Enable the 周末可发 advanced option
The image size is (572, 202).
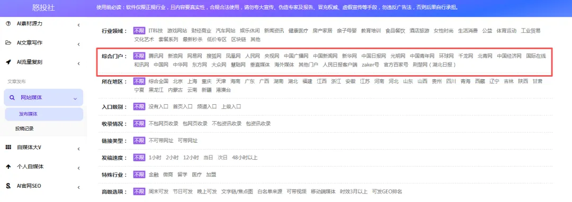tap(158, 191)
